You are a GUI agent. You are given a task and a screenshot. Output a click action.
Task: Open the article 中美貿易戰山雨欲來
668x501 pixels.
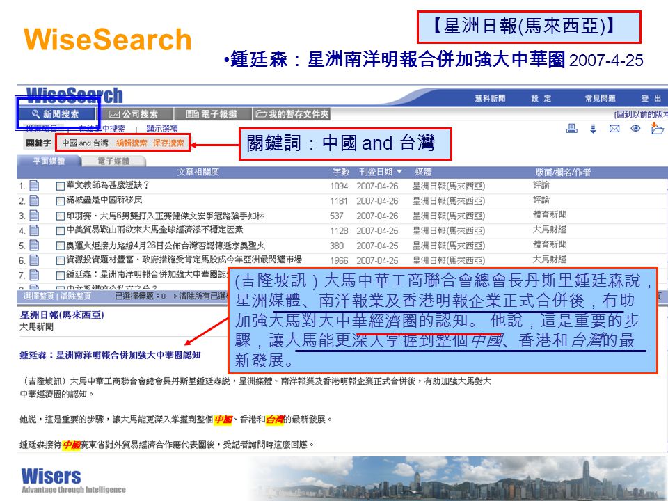[154, 230]
